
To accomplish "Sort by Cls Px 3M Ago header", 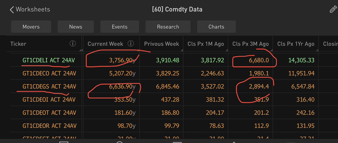I will 250,44.
